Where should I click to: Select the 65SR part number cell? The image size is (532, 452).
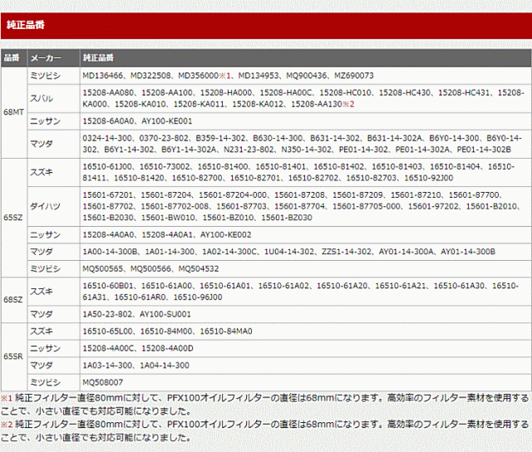click(14, 356)
